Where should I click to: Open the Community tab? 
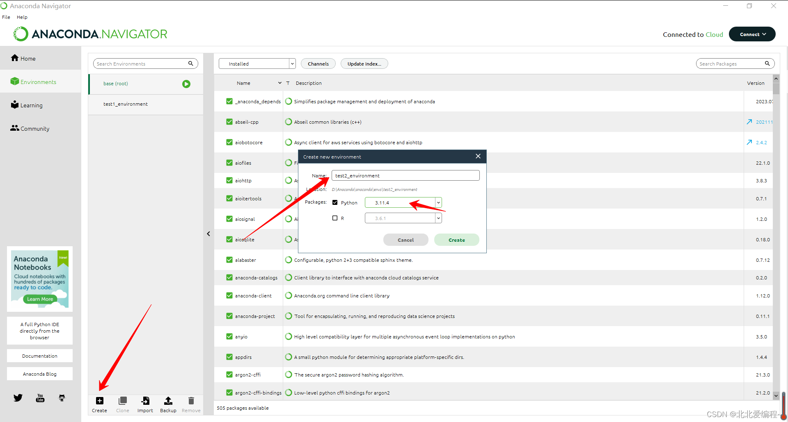coord(41,128)
